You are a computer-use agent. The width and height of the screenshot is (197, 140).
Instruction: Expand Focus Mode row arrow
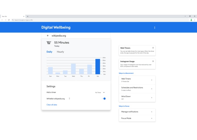(x=152, y=118)
